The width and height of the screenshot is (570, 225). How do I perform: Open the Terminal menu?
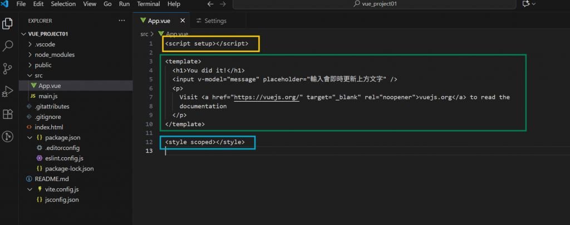coord(149,4)
